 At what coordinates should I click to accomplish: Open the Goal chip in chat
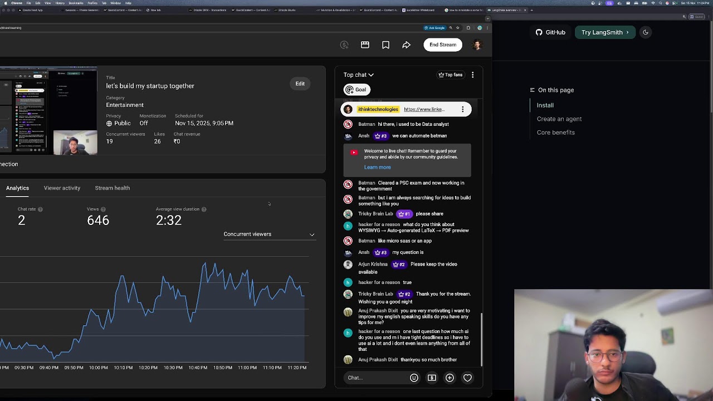(356, 90)
